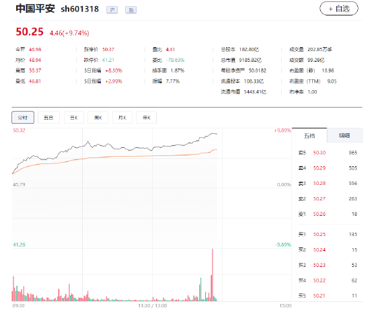Click the 成交量 value 202.85万手

[x=320, y=49]
